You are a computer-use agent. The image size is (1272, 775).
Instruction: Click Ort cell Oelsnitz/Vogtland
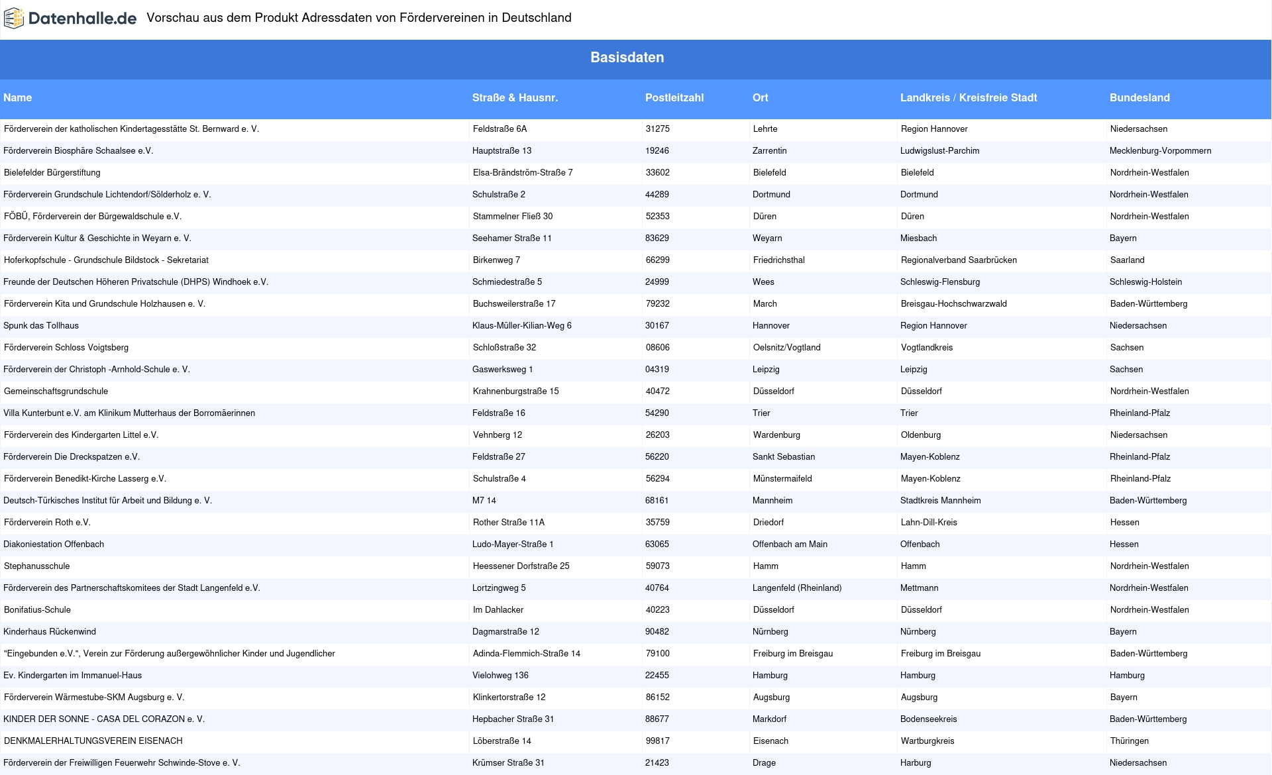point(786,348)
